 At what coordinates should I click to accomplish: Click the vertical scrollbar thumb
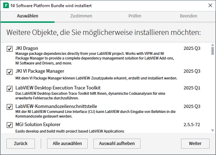[212, 52]
